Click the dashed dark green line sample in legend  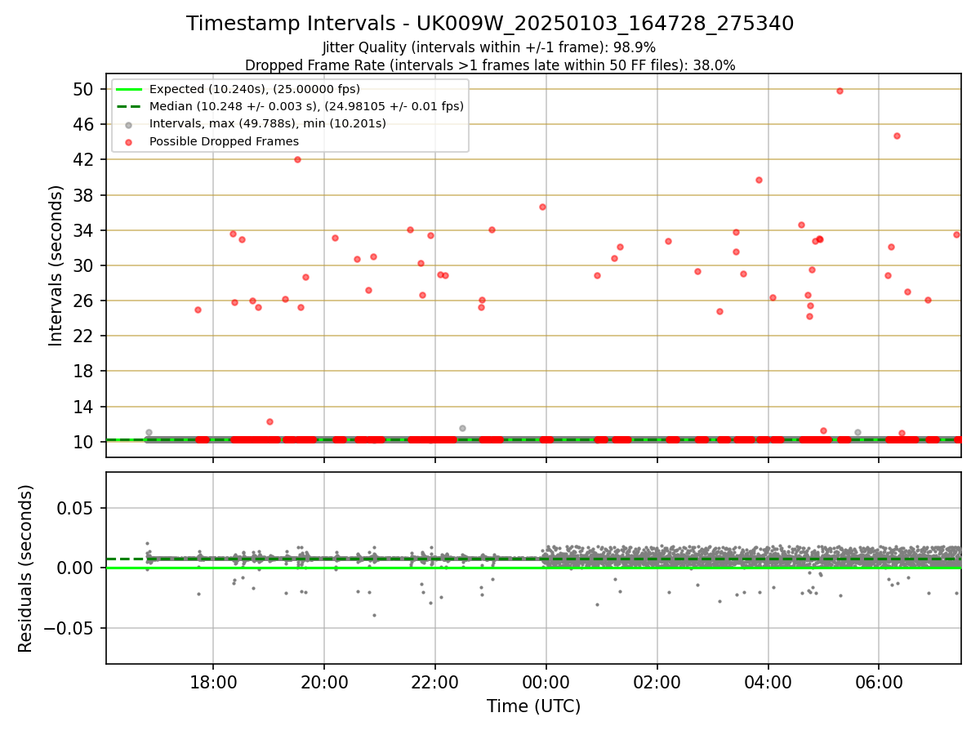[x=129, y=106]
